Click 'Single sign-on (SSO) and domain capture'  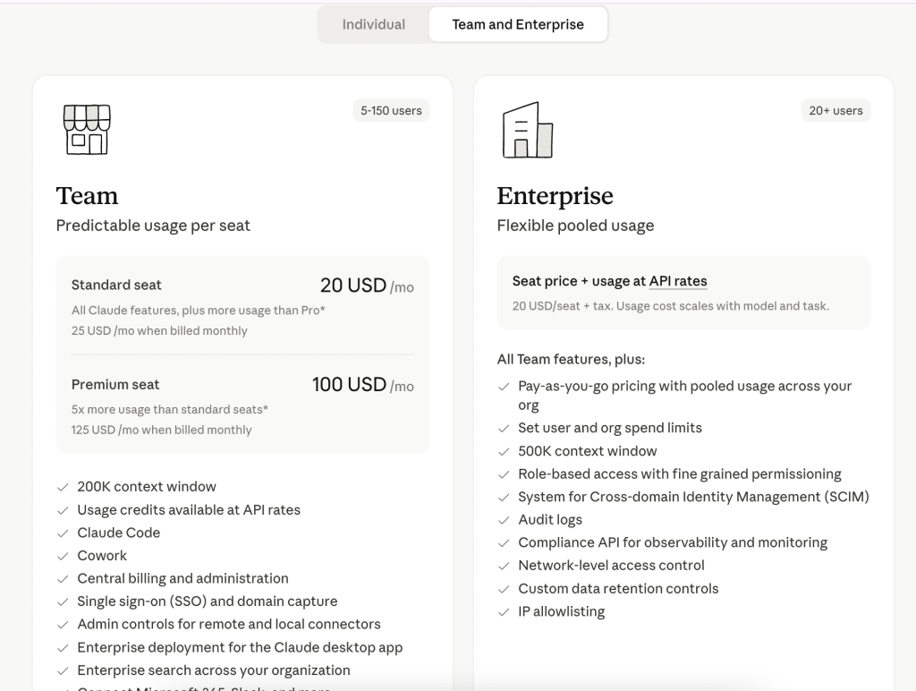point(208,601)
